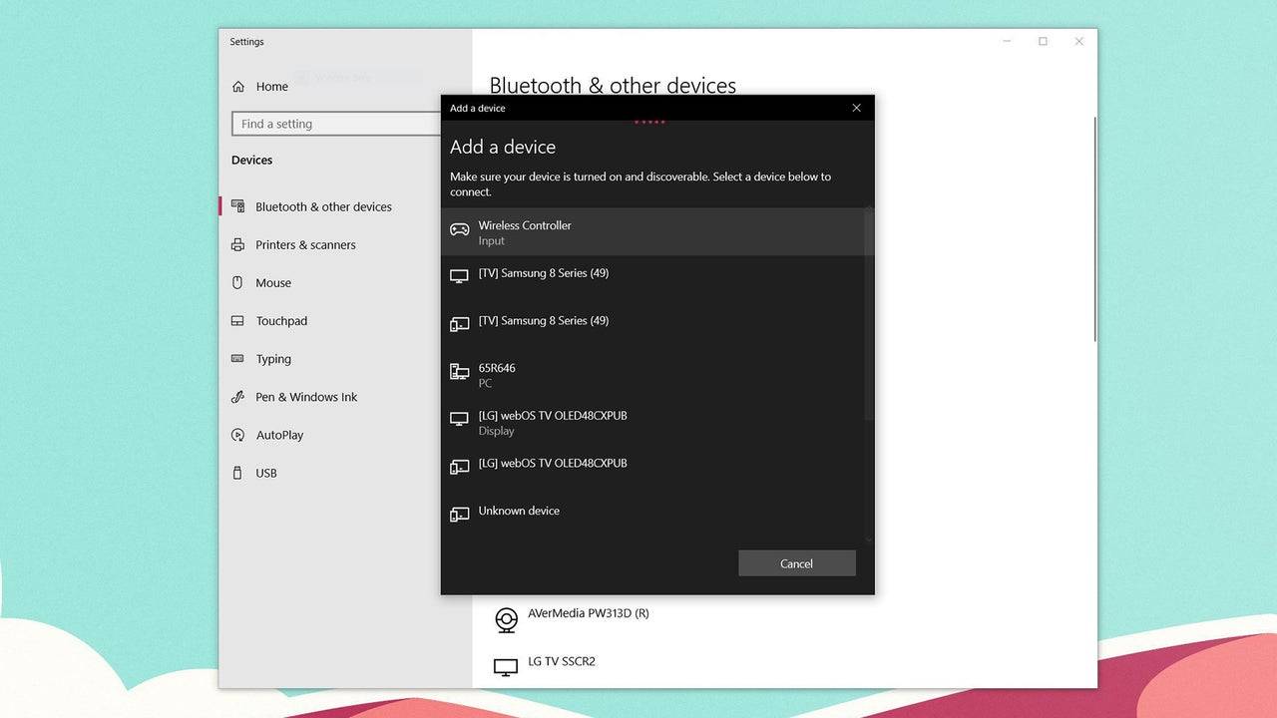Click the USB icon in sidebar
Image resolution: width=1277 pixels, height=718 pixels.
pos(237,473)
